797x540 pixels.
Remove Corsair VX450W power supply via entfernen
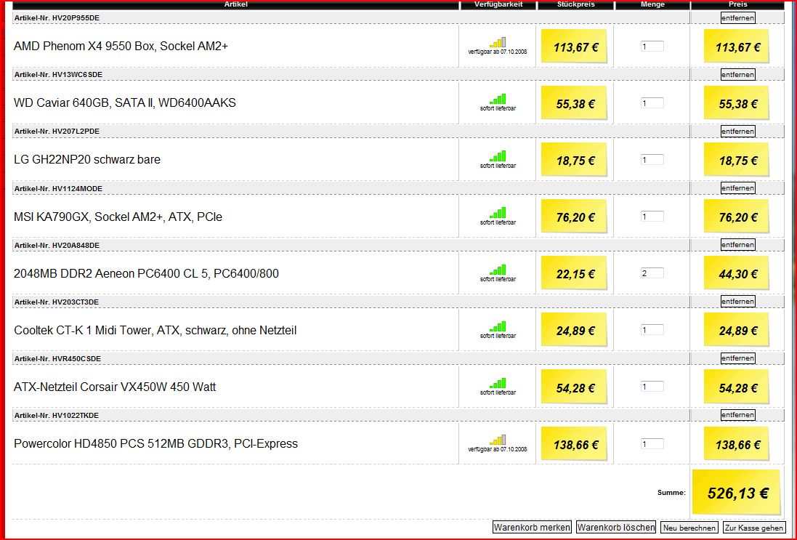[737, 358]
